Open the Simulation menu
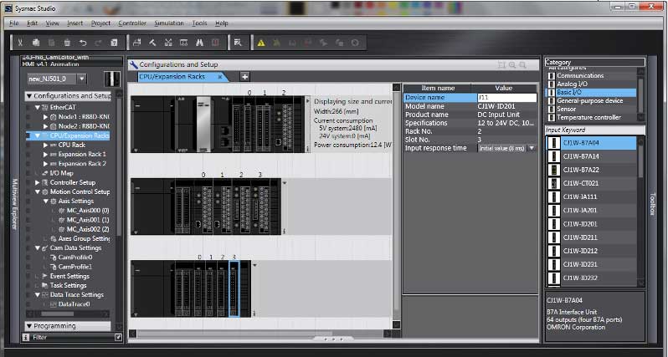Screen dimensions: 668x357 (x=170, y=23)
